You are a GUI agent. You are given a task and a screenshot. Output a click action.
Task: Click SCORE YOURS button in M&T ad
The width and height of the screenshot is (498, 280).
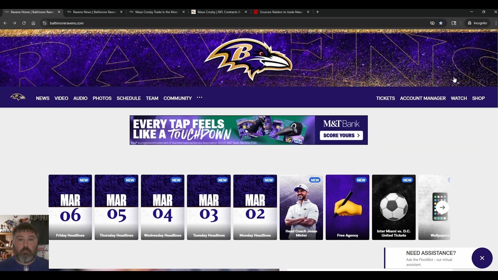tap(341, 135)
